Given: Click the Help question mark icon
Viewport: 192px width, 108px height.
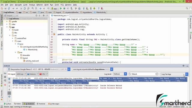Looking at the screenshot, I should (99, 8).
